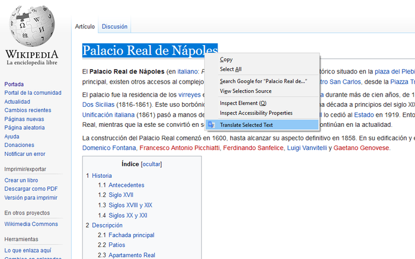The height and width of the screenshot is (259, 415).
Task: Click the Wikipedia globe logo
Action: (x=31, y=24)
